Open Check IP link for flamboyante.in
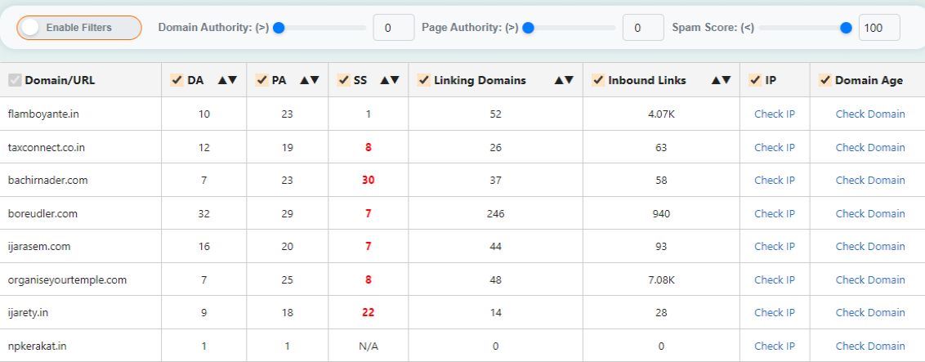The image size is (925, 362). [774, 114]
